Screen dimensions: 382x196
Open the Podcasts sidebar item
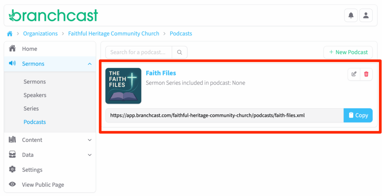click(35, 122)
